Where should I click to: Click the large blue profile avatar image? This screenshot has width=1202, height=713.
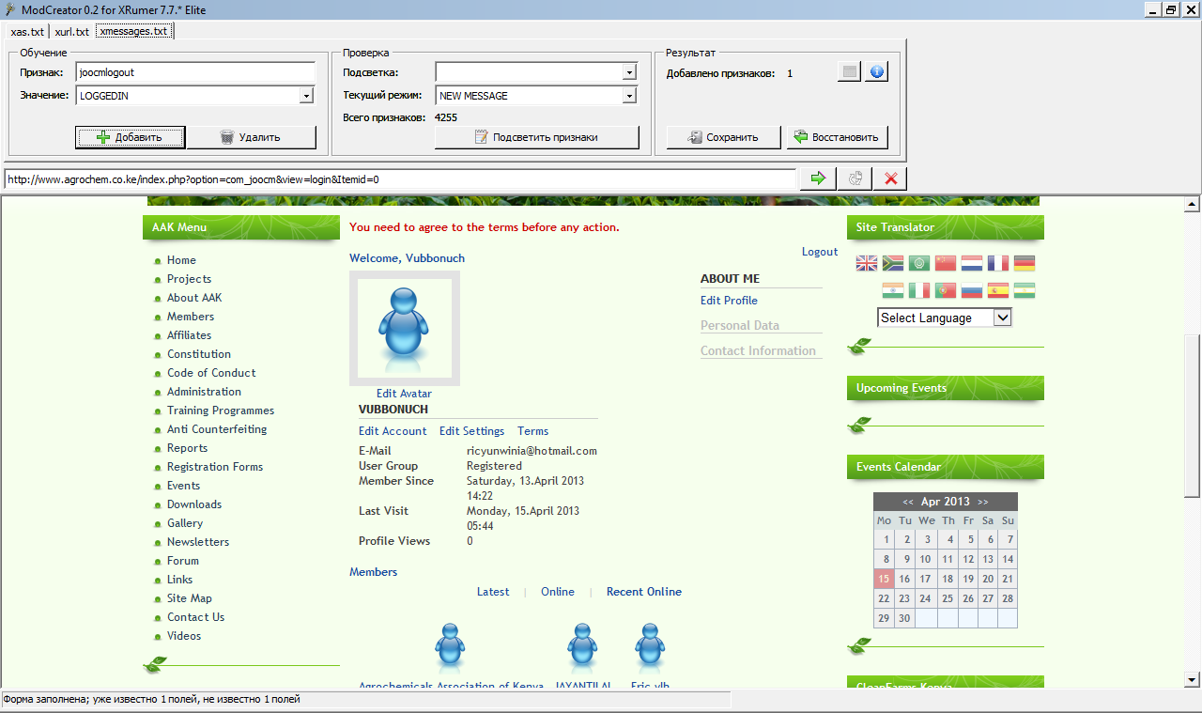[x=405, y=328]
